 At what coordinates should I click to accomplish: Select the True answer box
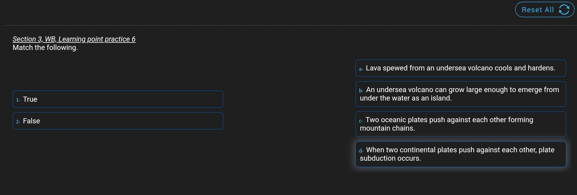pos(118,99)
